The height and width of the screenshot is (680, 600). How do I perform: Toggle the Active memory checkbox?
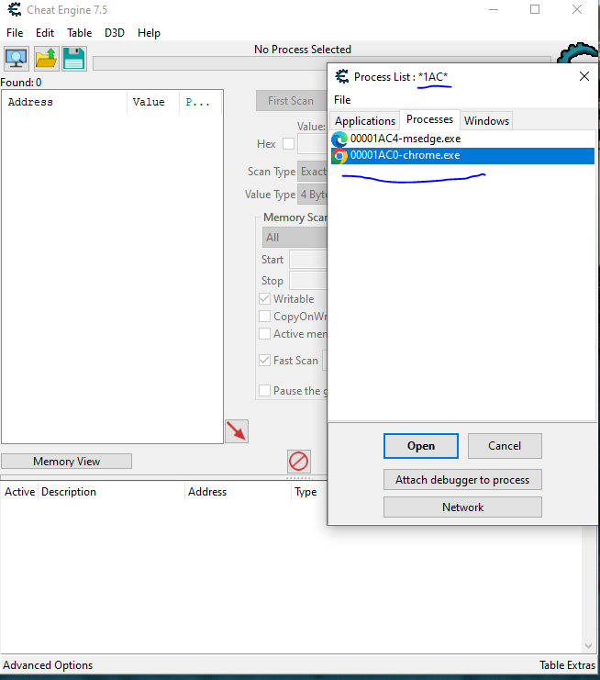264,333
